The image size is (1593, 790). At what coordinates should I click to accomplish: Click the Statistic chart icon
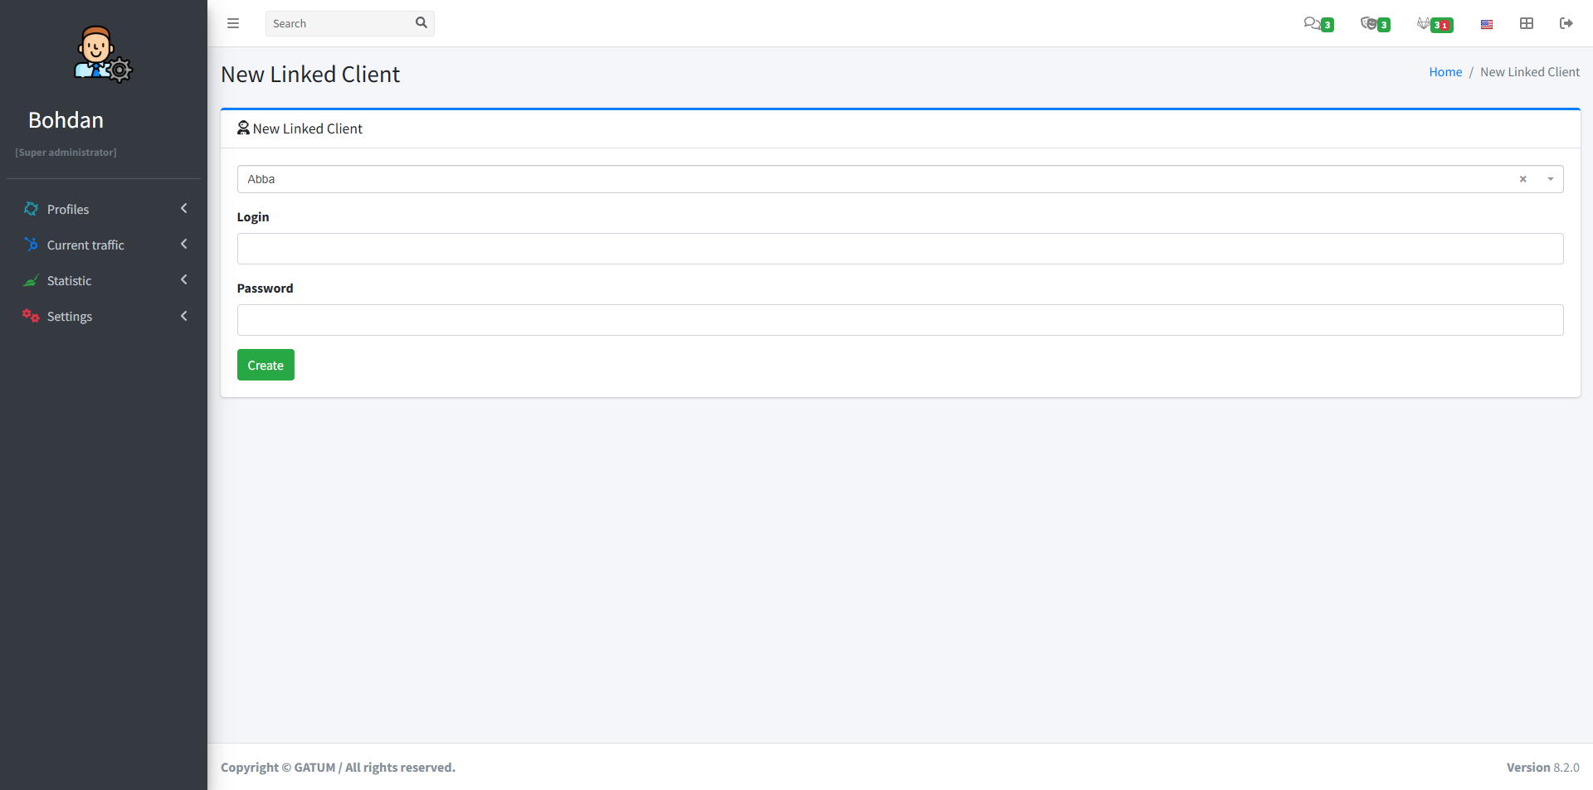pos(31,280)
